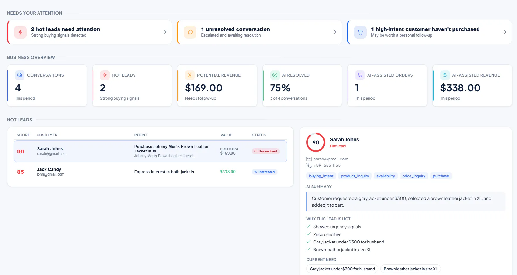Click the Hot Leads overview card
The height and width of the screenshot is (275, 517).
coord(132,86)
